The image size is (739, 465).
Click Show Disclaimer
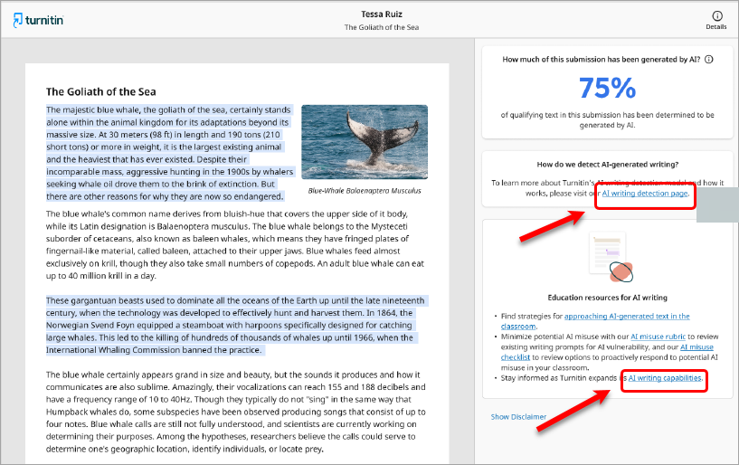(518, 417)
